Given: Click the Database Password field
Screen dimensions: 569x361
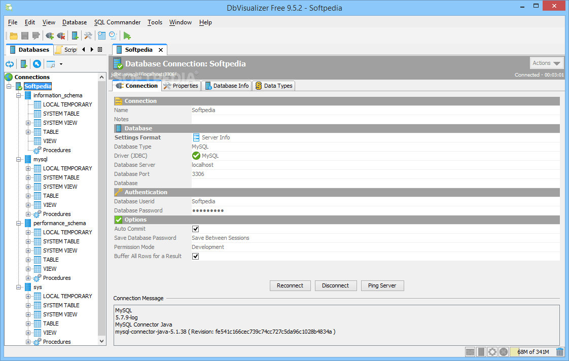Looking at the screenshot, I should 375,210.
